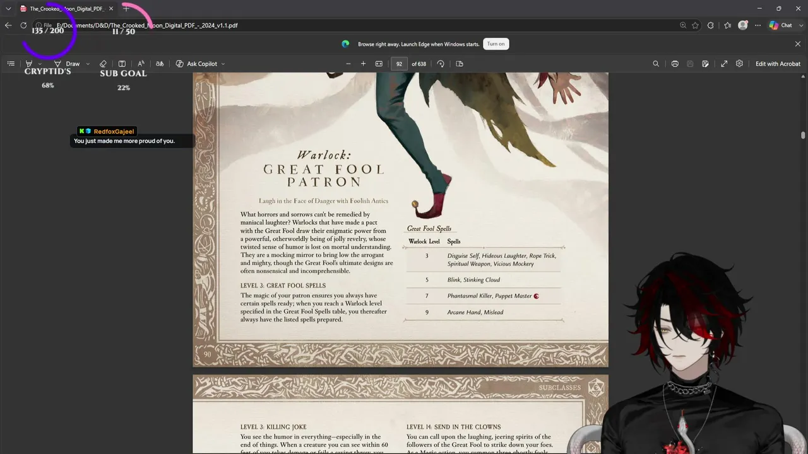Open the PDF table of contents panel
The image size is (808, 454).
pyautogui.click(x=11, y=64)
